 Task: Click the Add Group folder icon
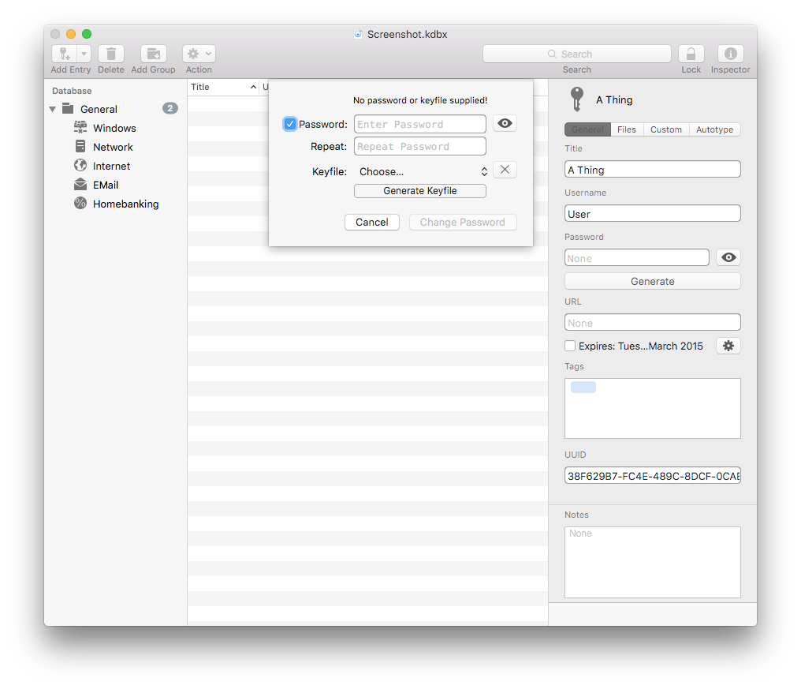pos(154,54)
